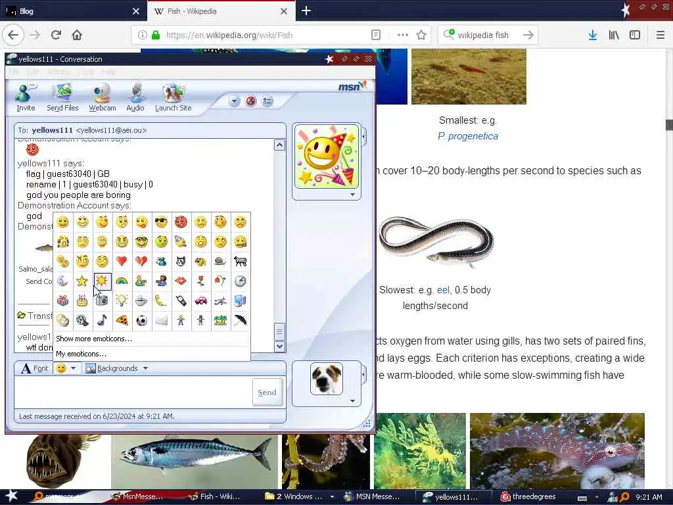
Task: Select the palm tree island emoticon
Action: pyautogui.click(x=220, y=320)
